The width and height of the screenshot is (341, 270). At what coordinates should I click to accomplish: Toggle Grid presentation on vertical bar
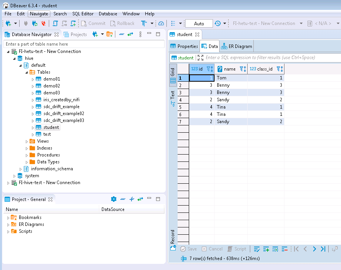(x=173, y=75)
